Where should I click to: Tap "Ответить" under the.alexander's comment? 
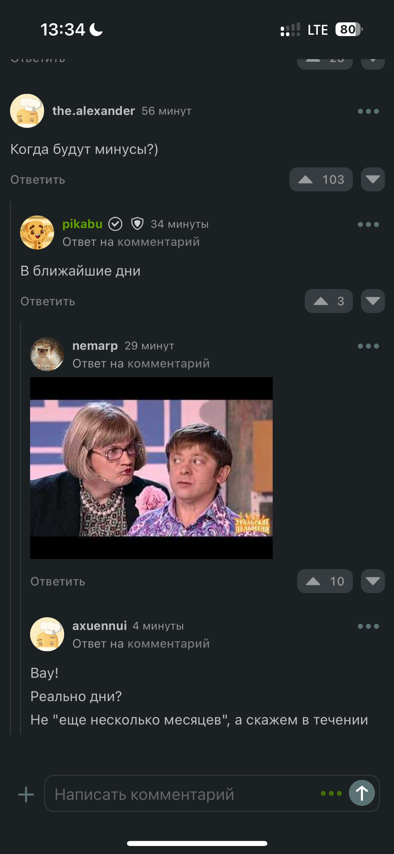click(x=38, y=180)
